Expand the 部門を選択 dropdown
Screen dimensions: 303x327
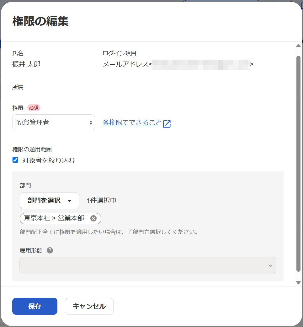49,201
